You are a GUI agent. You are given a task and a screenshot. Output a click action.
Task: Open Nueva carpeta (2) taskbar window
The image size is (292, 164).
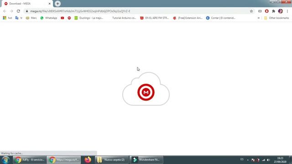[112, 160]
